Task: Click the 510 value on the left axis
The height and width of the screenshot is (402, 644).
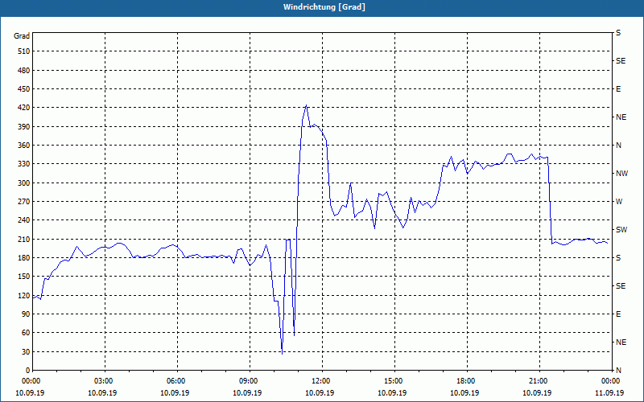Action: tap(24, 51)
